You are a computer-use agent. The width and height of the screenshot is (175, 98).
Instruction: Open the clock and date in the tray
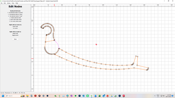(168, 96)
